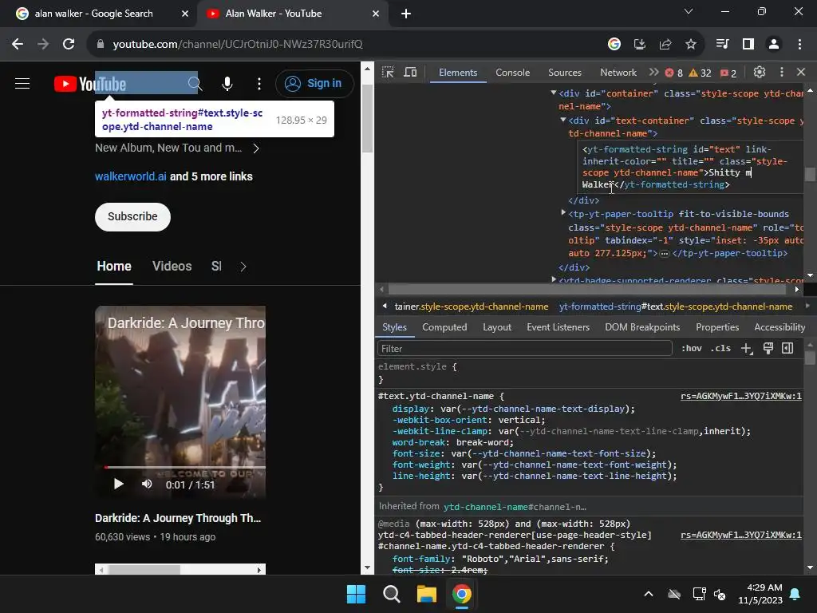Expand the tooltip ellipsis collapsed content
The width and height of the screenshot is (817, 613).
665,253
